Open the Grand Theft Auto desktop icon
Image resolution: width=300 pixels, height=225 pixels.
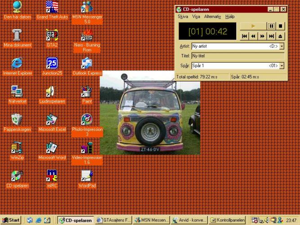point(52,8)
